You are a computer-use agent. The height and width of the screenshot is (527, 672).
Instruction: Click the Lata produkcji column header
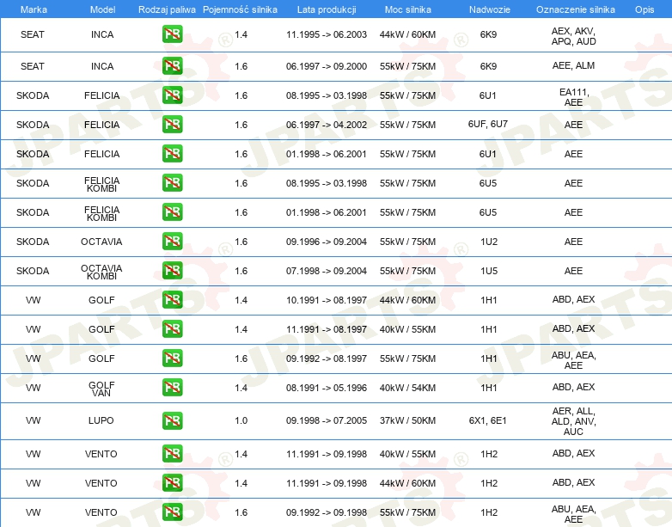coord(327,9)
